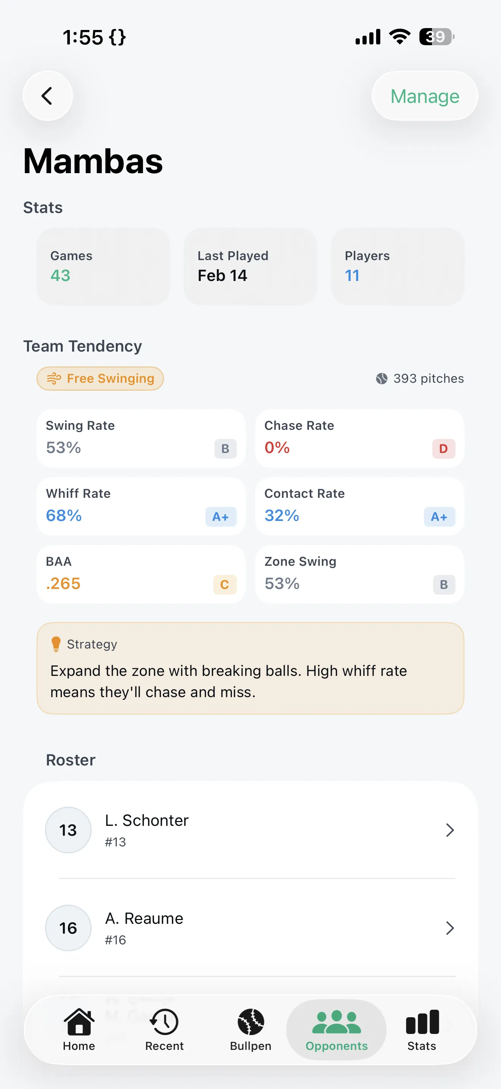Image resolution: width=501 pixels, height=1089 pixels.
Task: Tap the back arrow at top left
Action: (47, 96)
